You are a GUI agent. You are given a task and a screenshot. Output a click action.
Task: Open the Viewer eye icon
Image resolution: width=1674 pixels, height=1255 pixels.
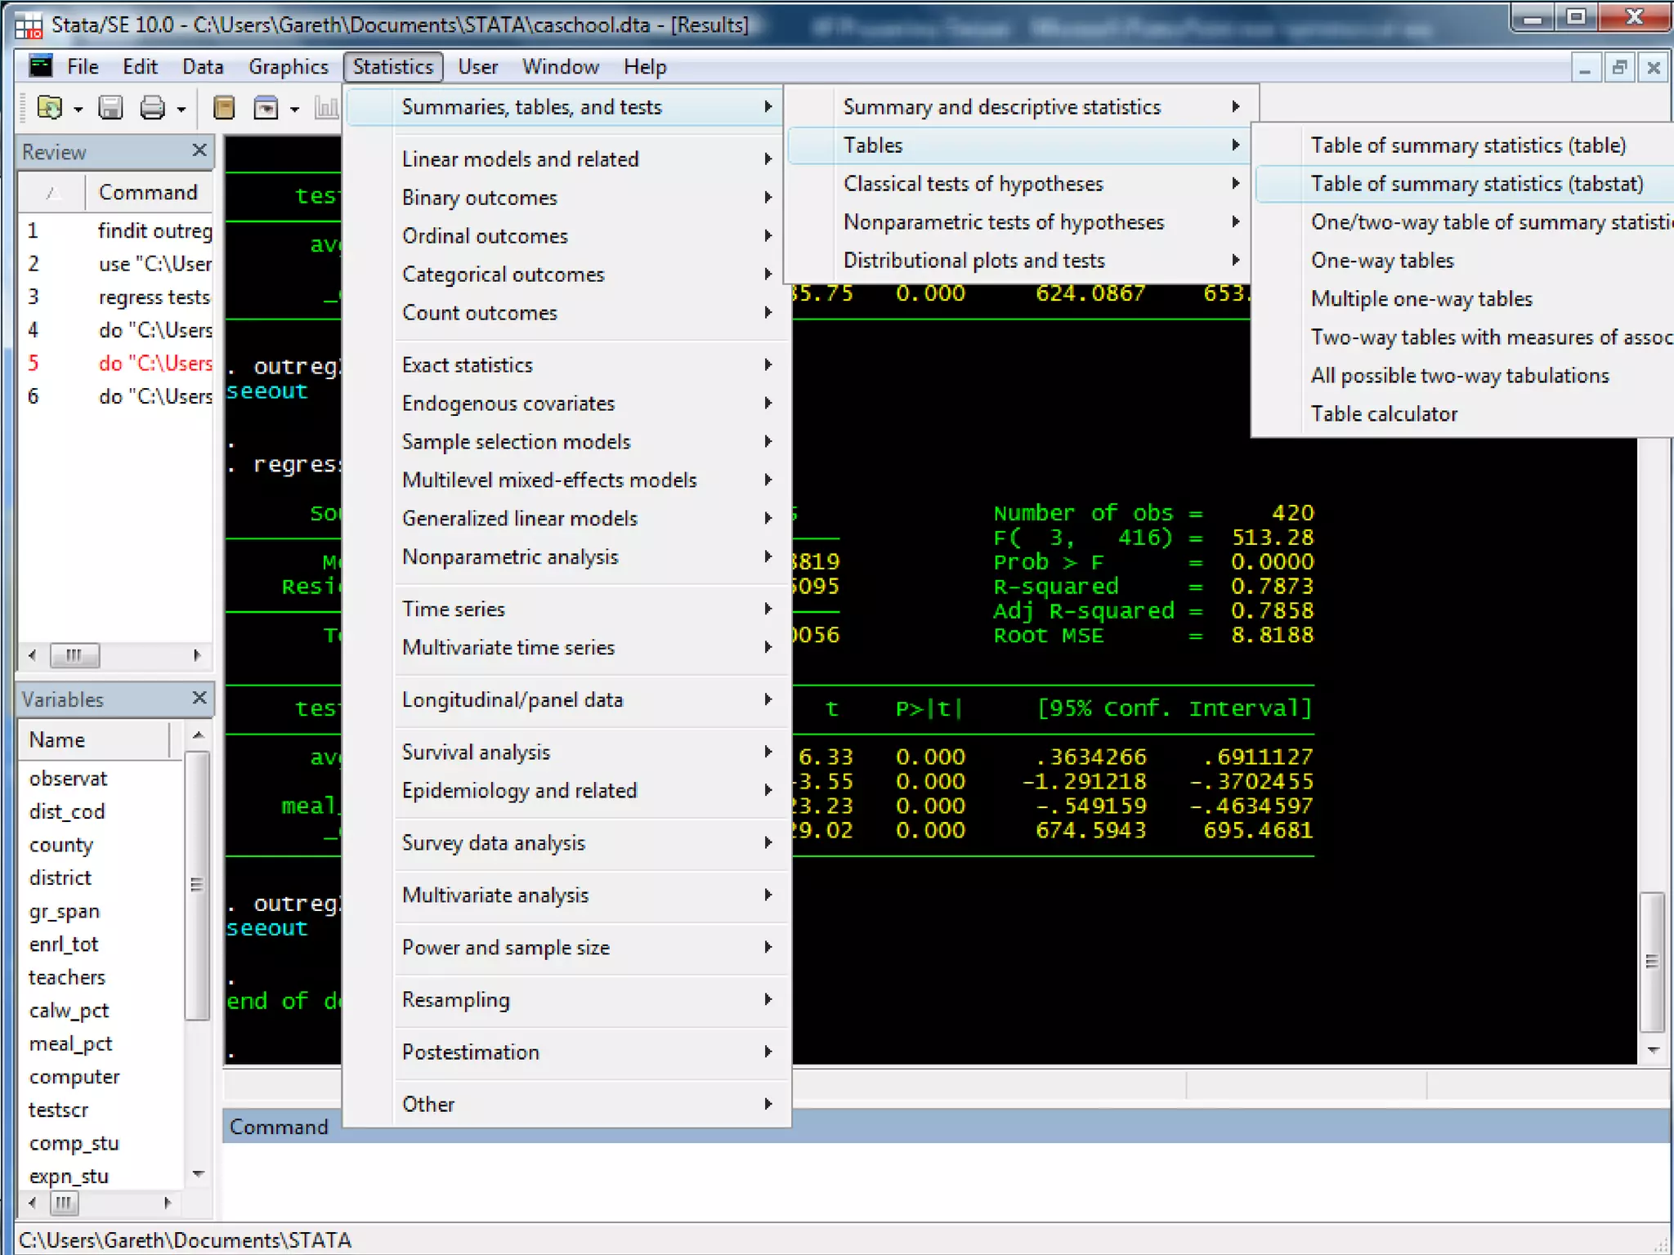266,107
